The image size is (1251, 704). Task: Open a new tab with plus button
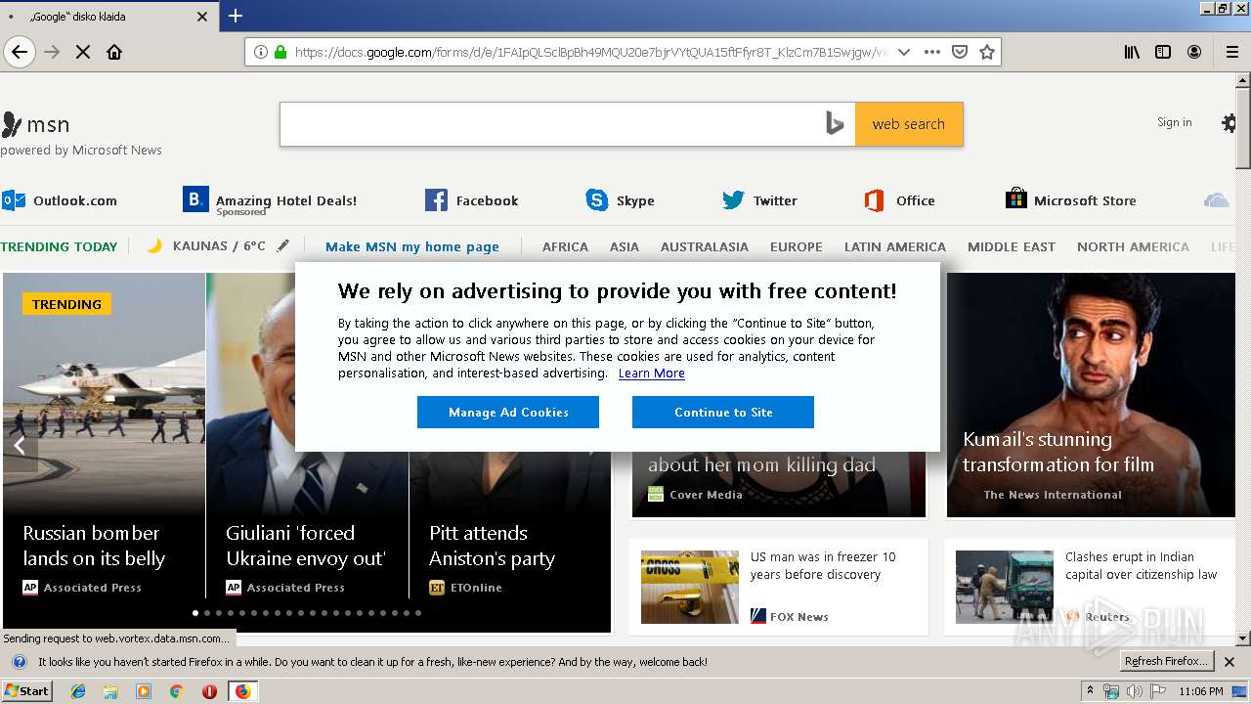click(x=236, y=16)
